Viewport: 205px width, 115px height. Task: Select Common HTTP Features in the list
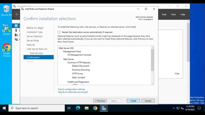[x=79, y=63]
